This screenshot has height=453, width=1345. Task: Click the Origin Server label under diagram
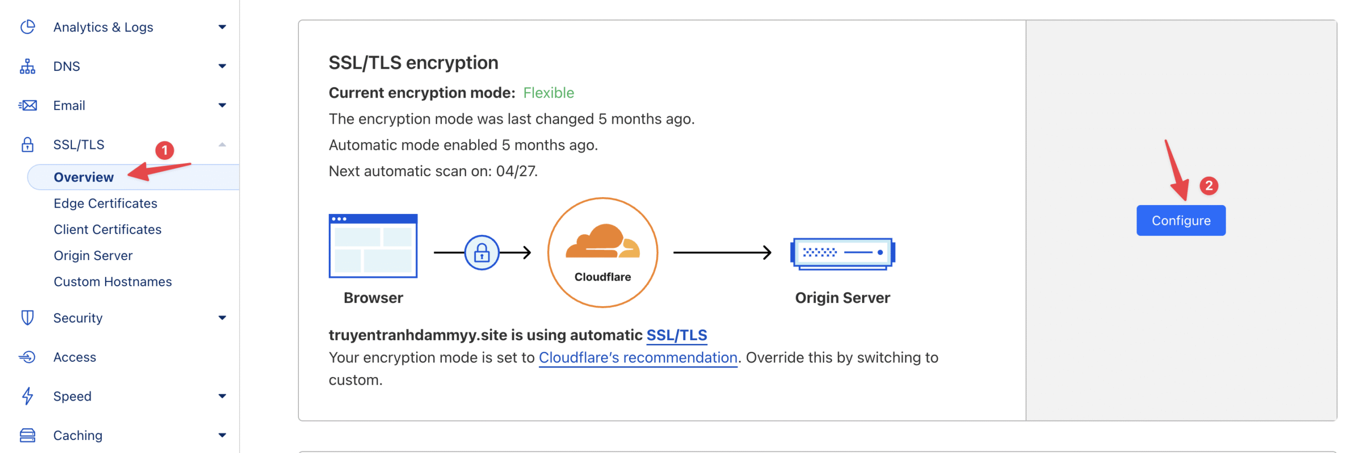coord(842,298)
